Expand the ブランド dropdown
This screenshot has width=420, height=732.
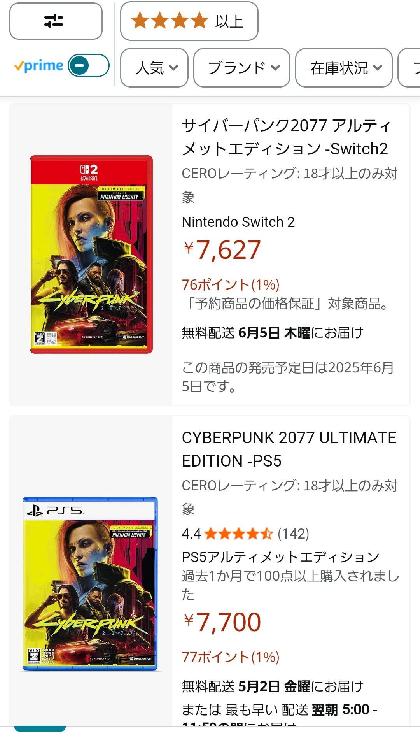point(242,68)
